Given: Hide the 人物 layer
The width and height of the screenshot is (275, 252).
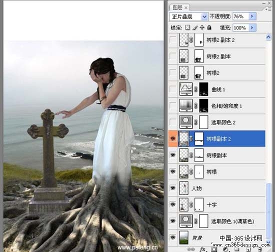Looking at the screenshot, I should (x=173, y=188).
